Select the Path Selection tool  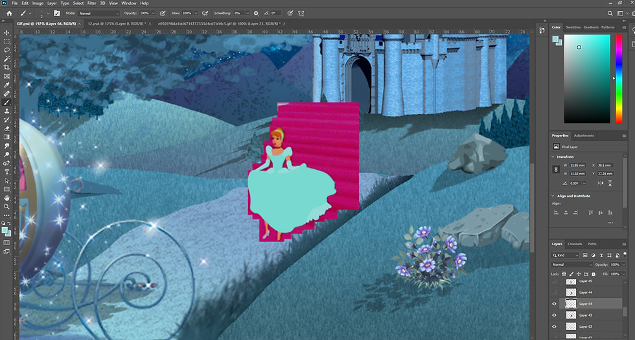click(6, 180)
